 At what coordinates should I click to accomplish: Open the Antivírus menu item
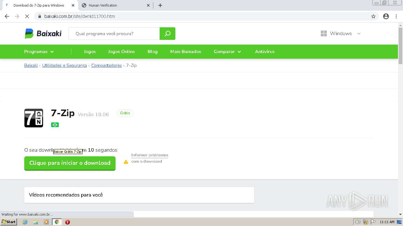point(265,51)
